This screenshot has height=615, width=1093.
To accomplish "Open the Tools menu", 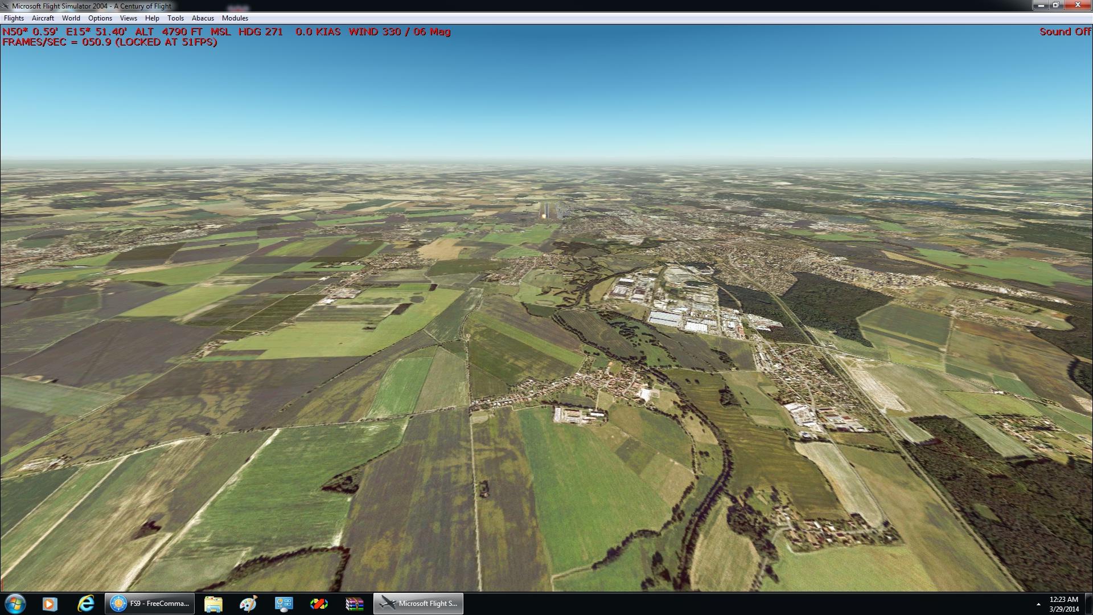I will click(x=175, y=18).
